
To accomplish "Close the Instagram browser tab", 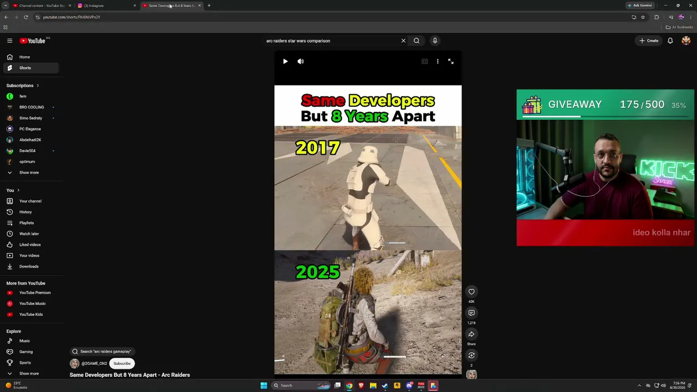I will point(134,5).
